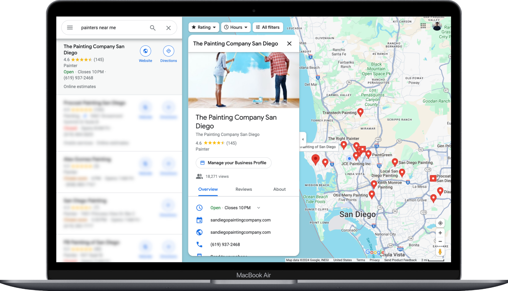Viewport: 508px width, 291px height.
Task: Click the San Diego city label
Action: pyautogui.click(x=357, y=214)
